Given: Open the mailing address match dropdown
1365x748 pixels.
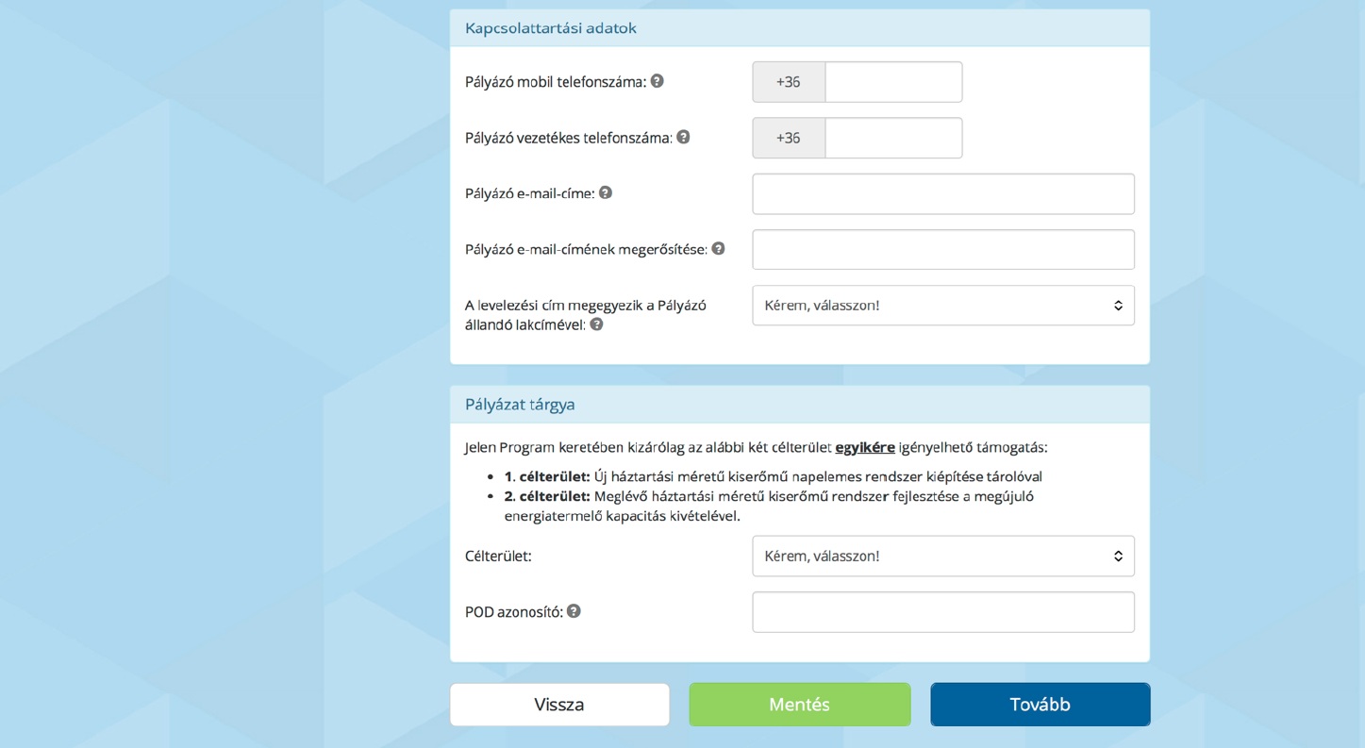Looking at the screenshot, I should tap(942, 306).
